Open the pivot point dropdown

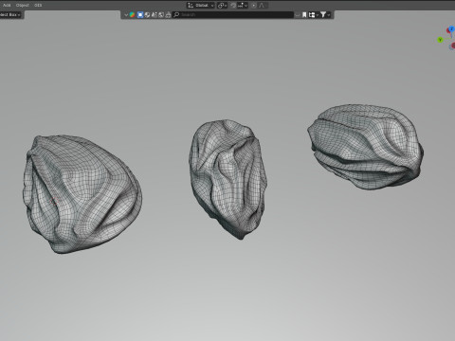pyautogui.click(x=222, y=5)
